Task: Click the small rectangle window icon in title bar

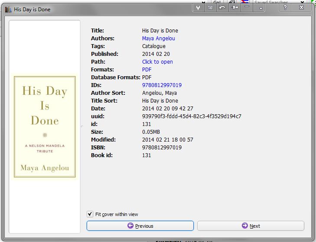Action: [210, 8]
